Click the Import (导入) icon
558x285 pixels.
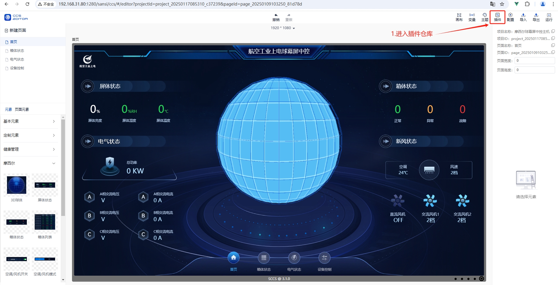click(x=523, y=17)
